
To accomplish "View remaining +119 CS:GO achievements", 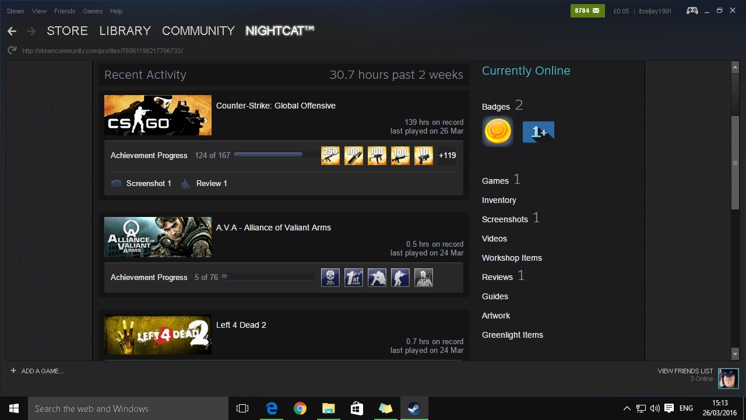I will click(x=448, y=156).
